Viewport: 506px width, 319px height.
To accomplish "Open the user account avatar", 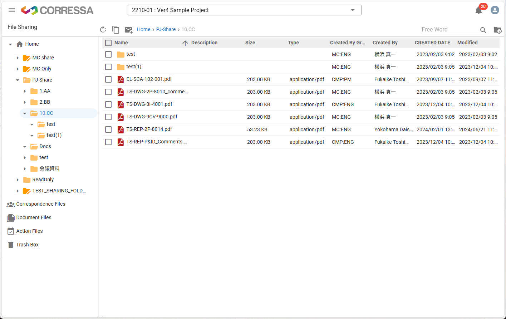I will 495,10.
